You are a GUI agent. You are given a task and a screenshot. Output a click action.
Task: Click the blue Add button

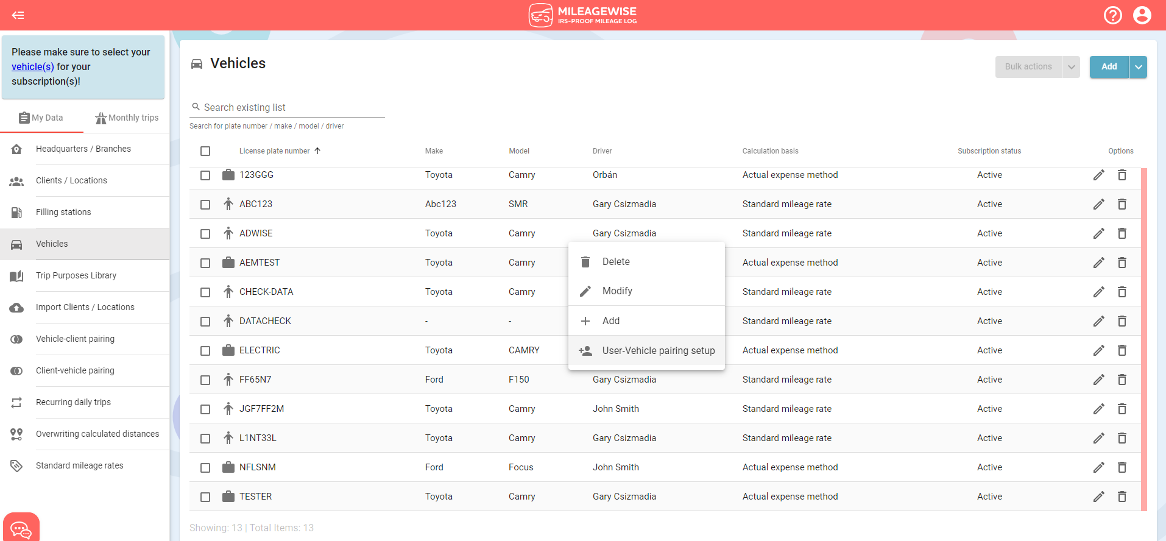(x=1109, y=67)
